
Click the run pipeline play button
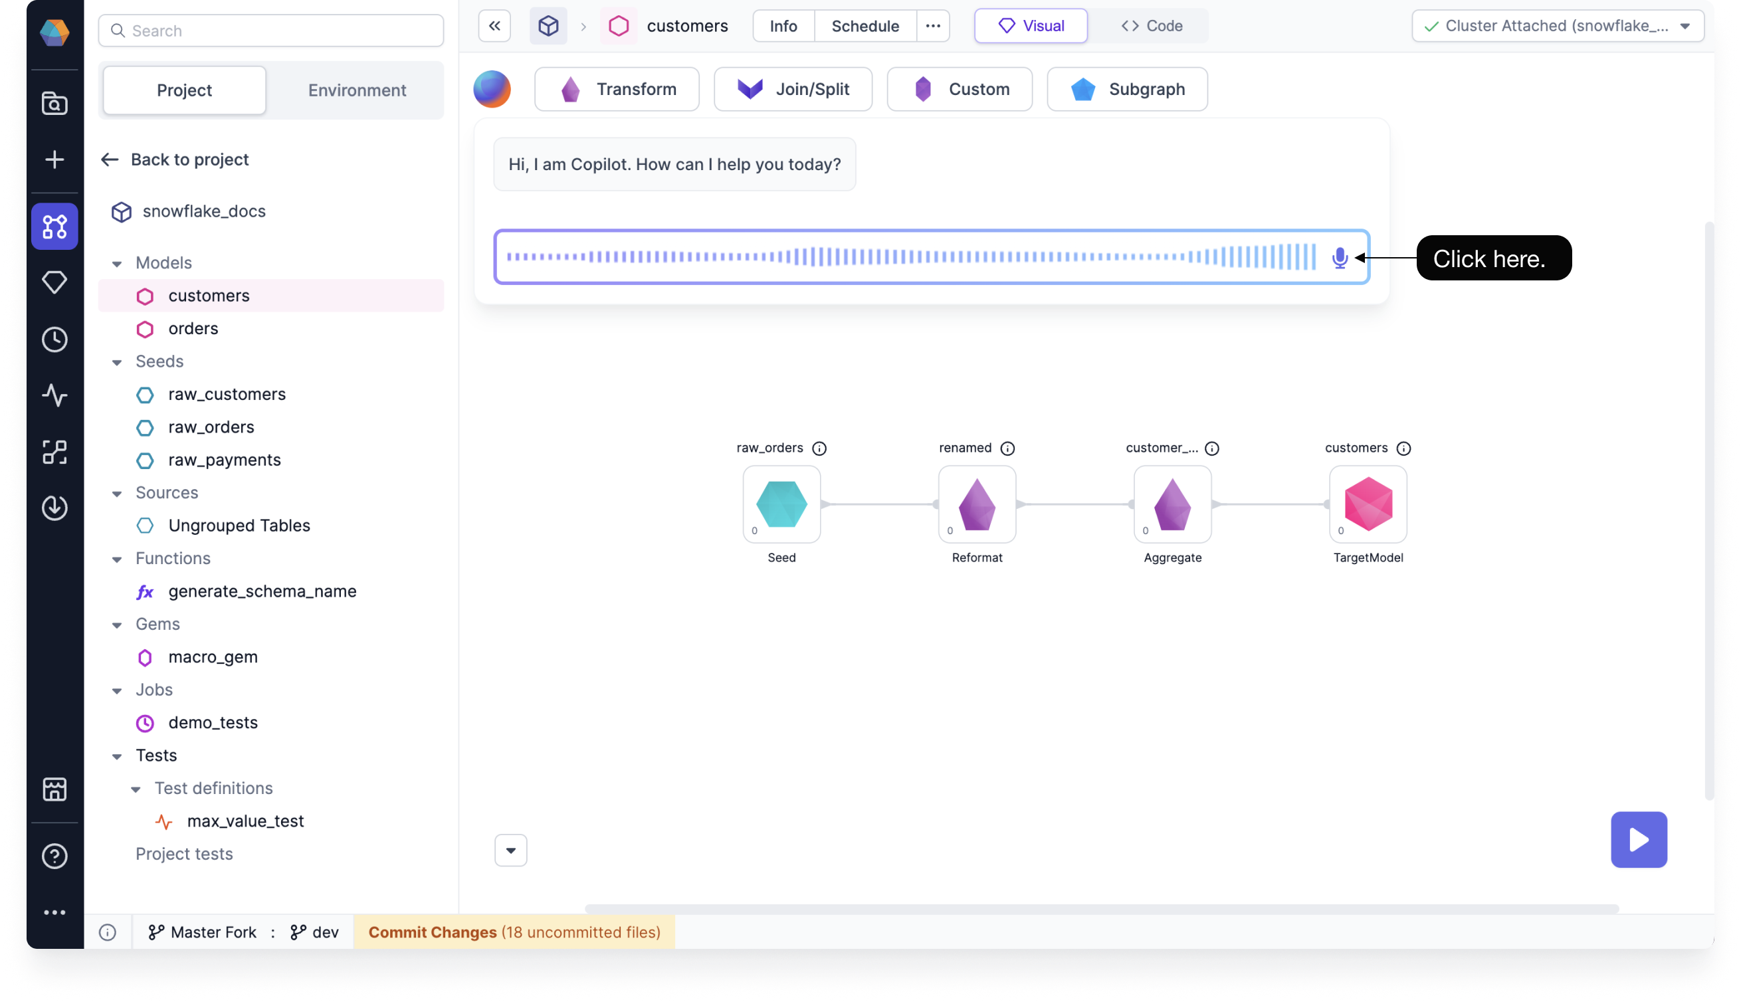coord(1641,839)
